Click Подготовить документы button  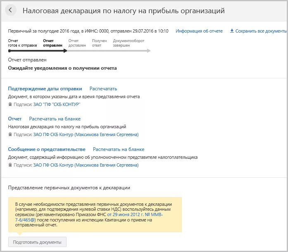click(37, 242)
